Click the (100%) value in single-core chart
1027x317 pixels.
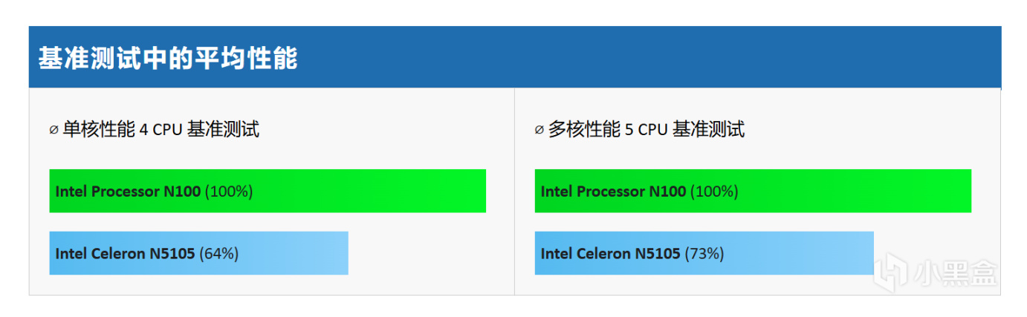[x=229, y=192]
